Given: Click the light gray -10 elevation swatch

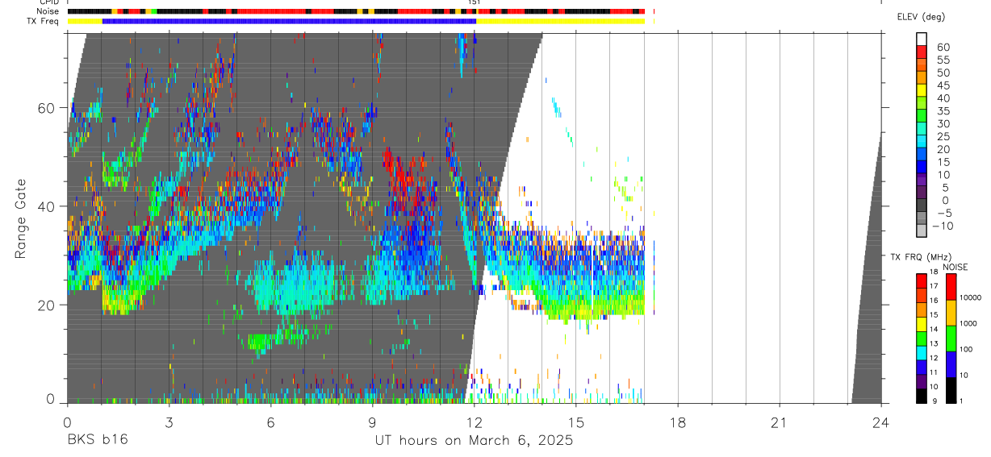Looking at the screenshot, I should (x=922, y=231).
